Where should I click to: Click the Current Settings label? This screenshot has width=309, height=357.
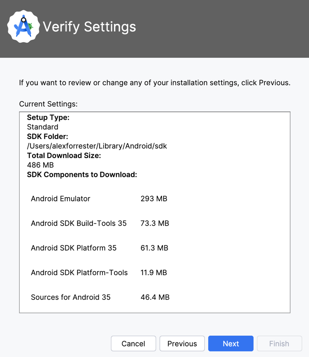(x=48, y=104)
